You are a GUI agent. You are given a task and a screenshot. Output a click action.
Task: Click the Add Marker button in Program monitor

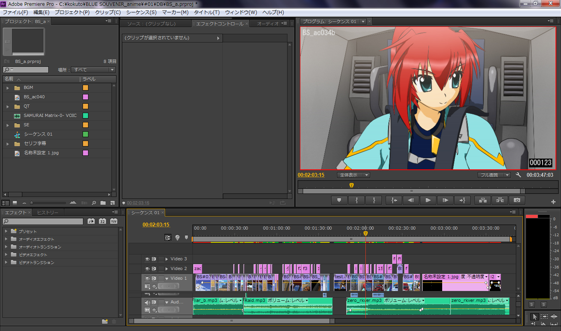click(x=339, y=200)
